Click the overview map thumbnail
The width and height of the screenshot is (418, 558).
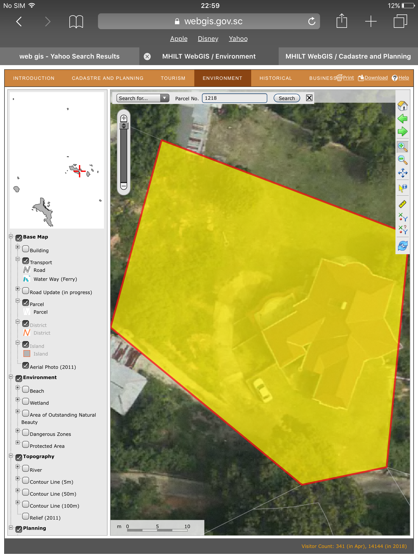point(57,160)
